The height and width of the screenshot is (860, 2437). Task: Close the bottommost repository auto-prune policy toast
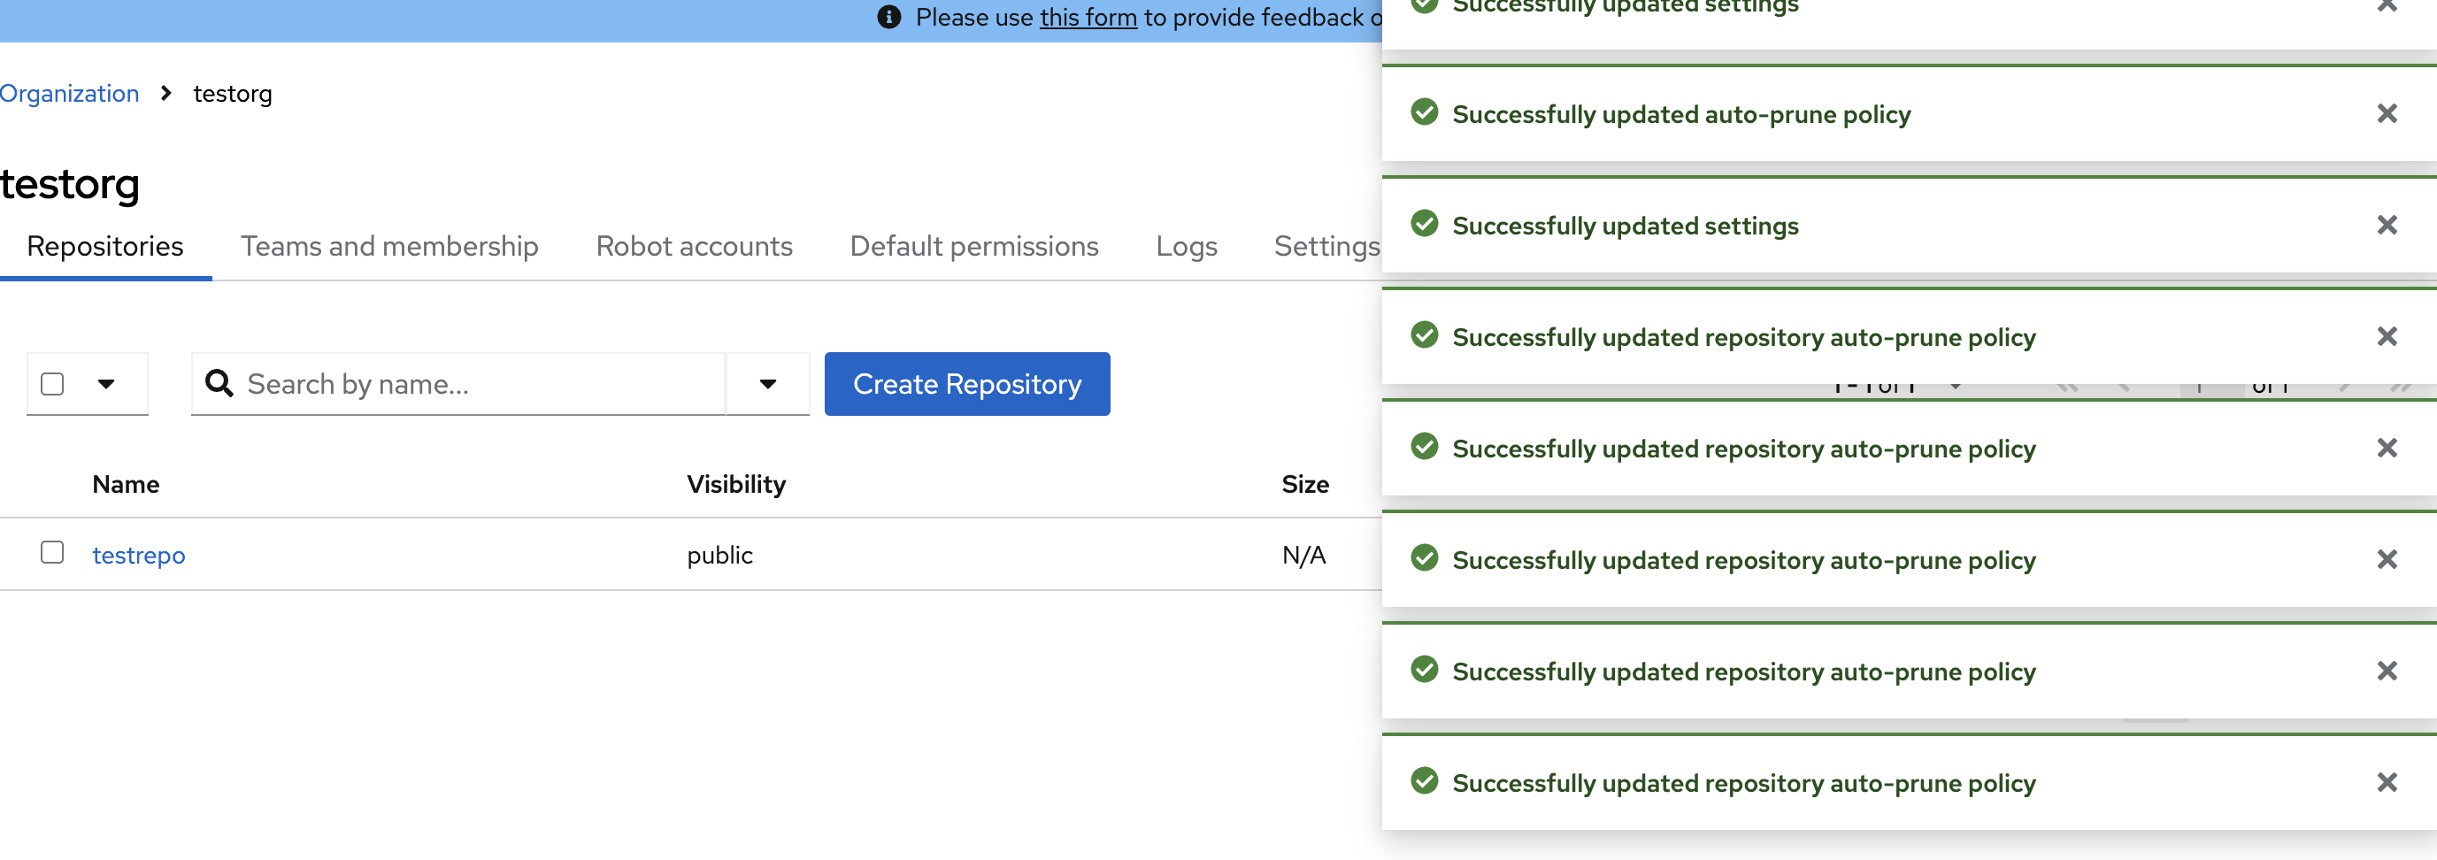(x=2386, y=783)
